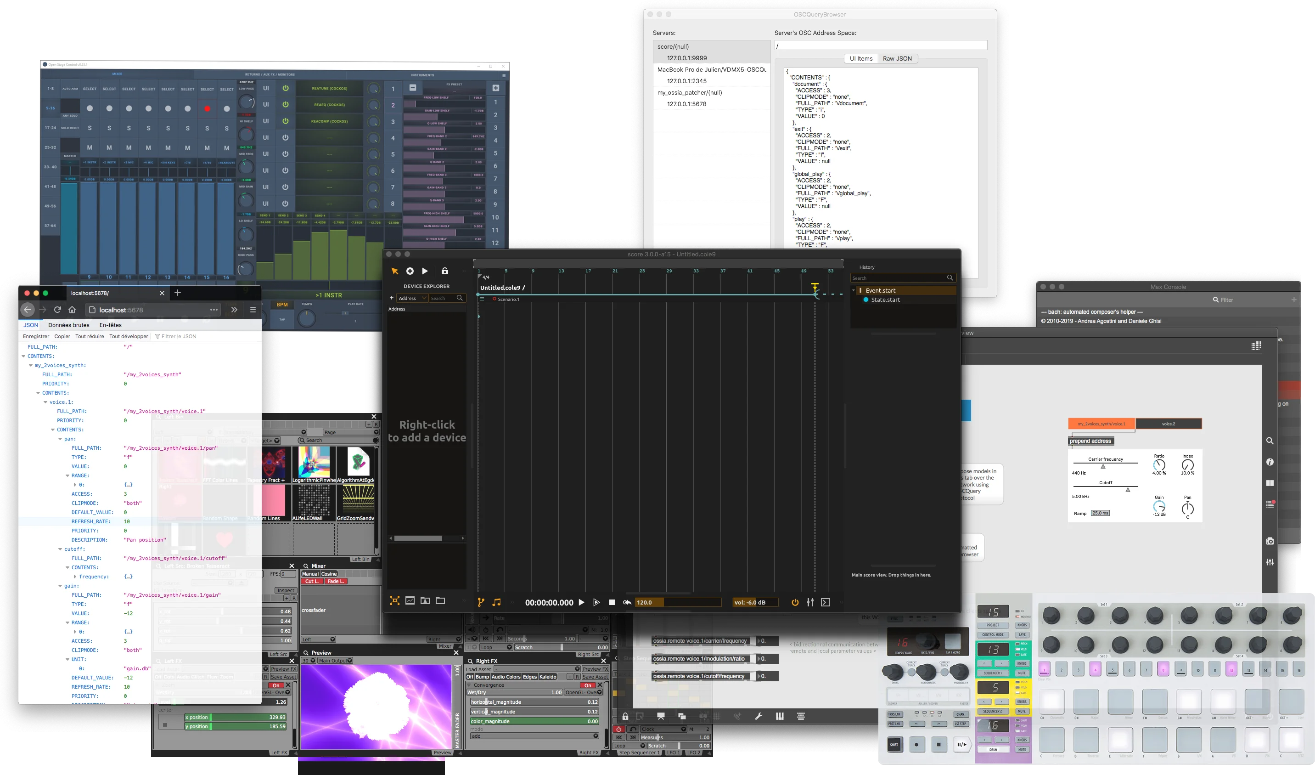Toggle power for the REAEQ (COCKOS) plugin row
1315x775 pixels.
[x=286, y=104]
